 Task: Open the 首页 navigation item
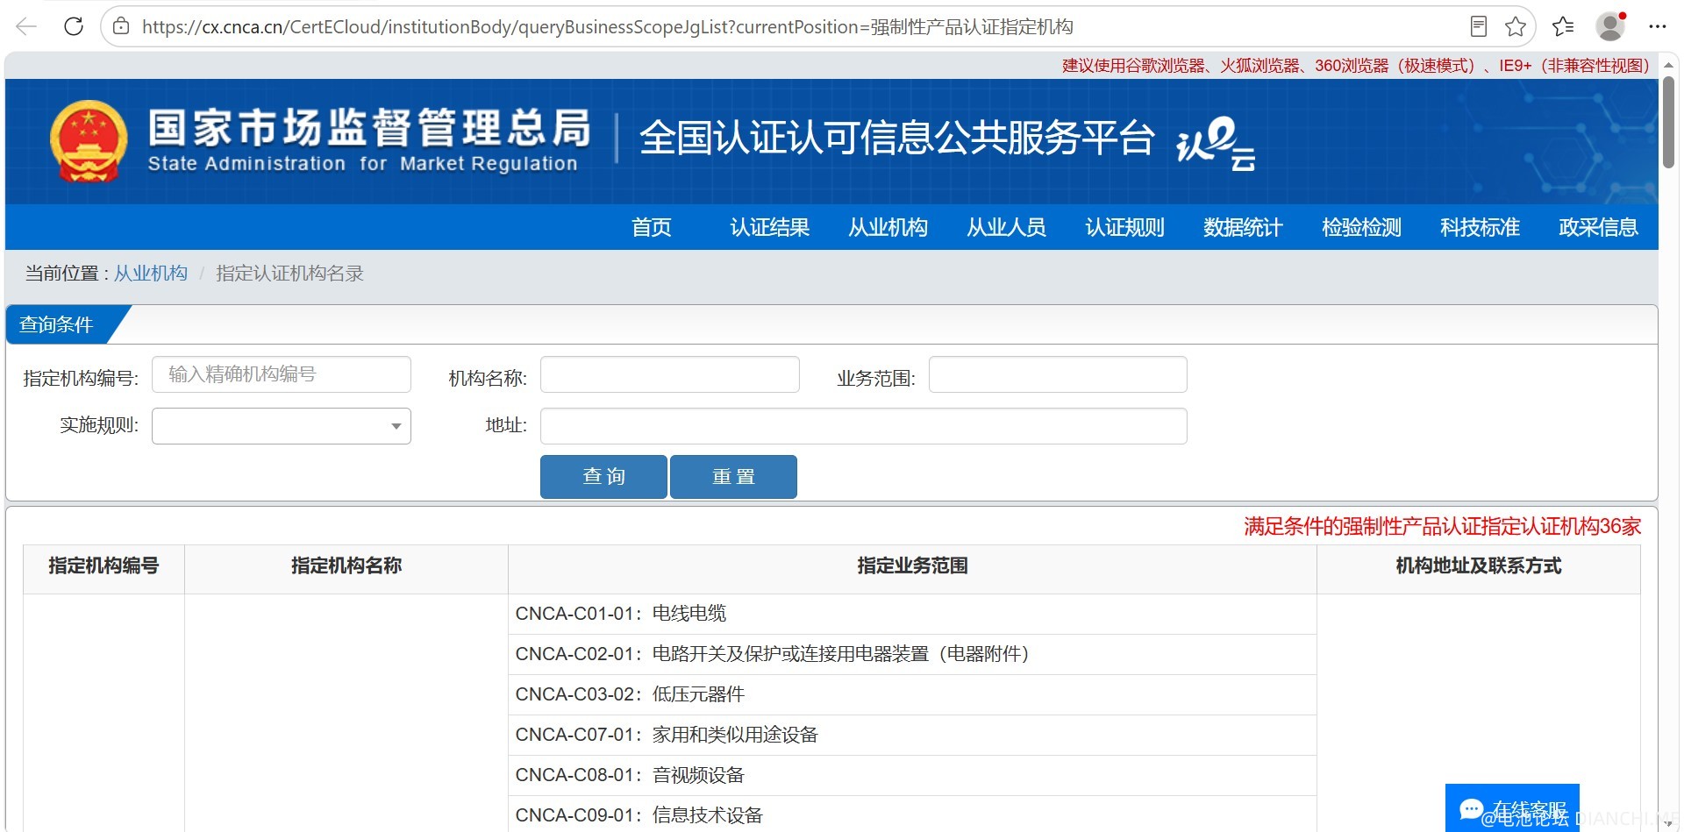652,227
